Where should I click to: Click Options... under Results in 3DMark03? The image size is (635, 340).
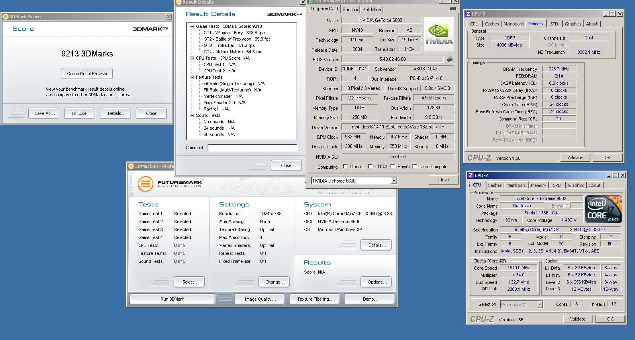[x=377, y=282]
